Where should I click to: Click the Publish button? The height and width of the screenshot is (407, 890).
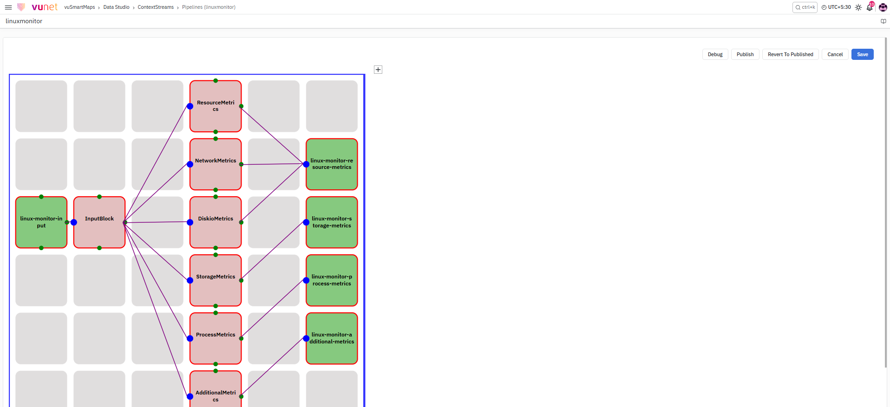pos(745,54)
